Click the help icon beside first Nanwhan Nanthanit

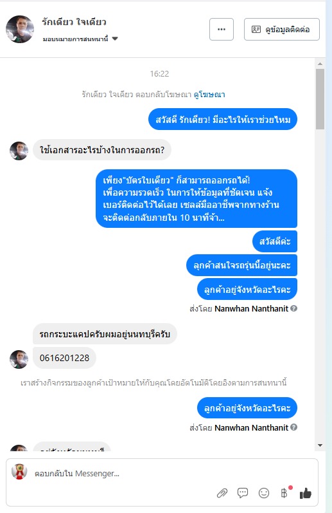pyautogui.click(x=294, y=308)
